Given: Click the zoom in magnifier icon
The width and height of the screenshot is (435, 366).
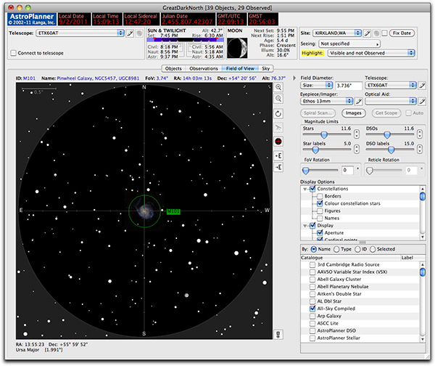Looking at the screenshot, I should click(279, 87).
